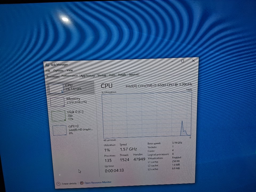Open the View menu
Image resolution: width=256 pixels, height=192 pixels.
click(x=70, y=70)
